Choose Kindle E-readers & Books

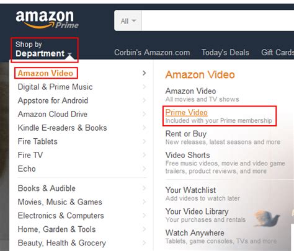[x=62, y=128]
